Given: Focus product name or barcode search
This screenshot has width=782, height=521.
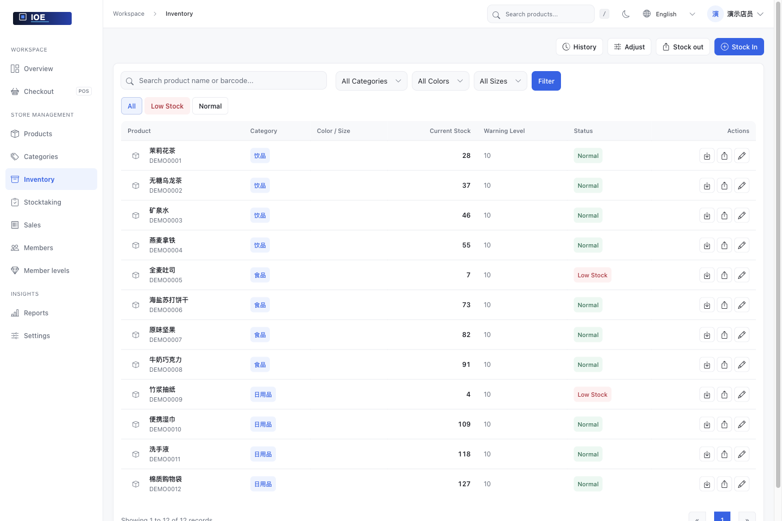Looking at the screenshot, I should pos(224,80).
